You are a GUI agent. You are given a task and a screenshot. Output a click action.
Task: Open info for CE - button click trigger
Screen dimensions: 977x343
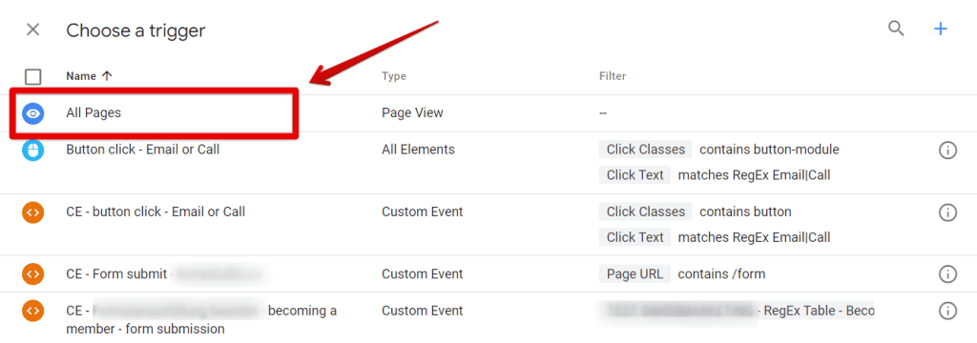coord(947,212)
